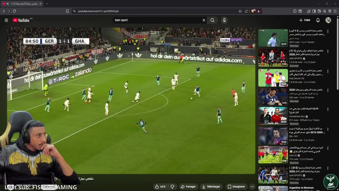
Task: Open the browser main menu
Action: 335,11
